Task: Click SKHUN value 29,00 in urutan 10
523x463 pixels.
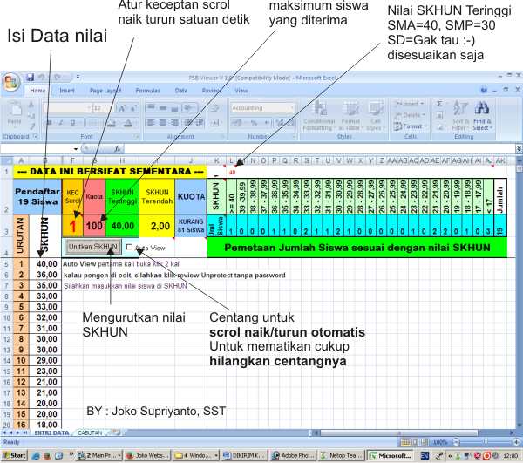Action: (45, 360)
